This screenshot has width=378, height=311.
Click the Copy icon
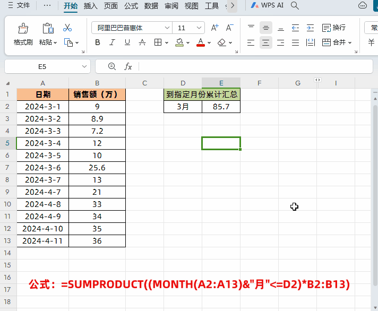68,42
